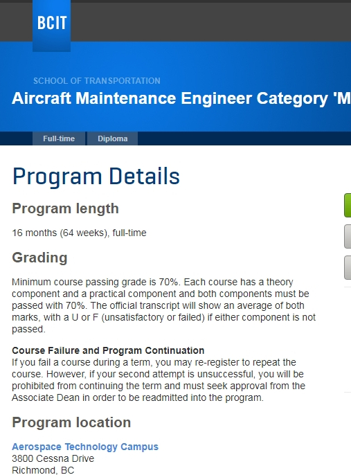Click the lower gray button at right edge
Image resolution: width=351 pixels, height=475 pixels.
pyautogui.click(x=348, y=267)
